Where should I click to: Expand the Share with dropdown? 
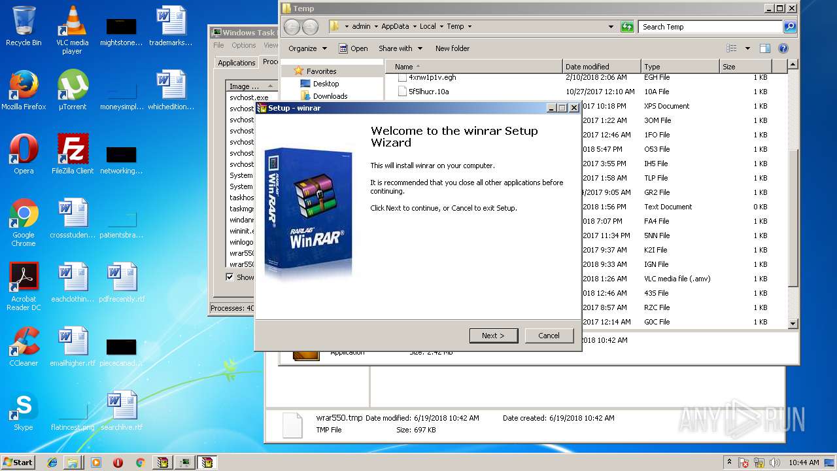[400, 48]
